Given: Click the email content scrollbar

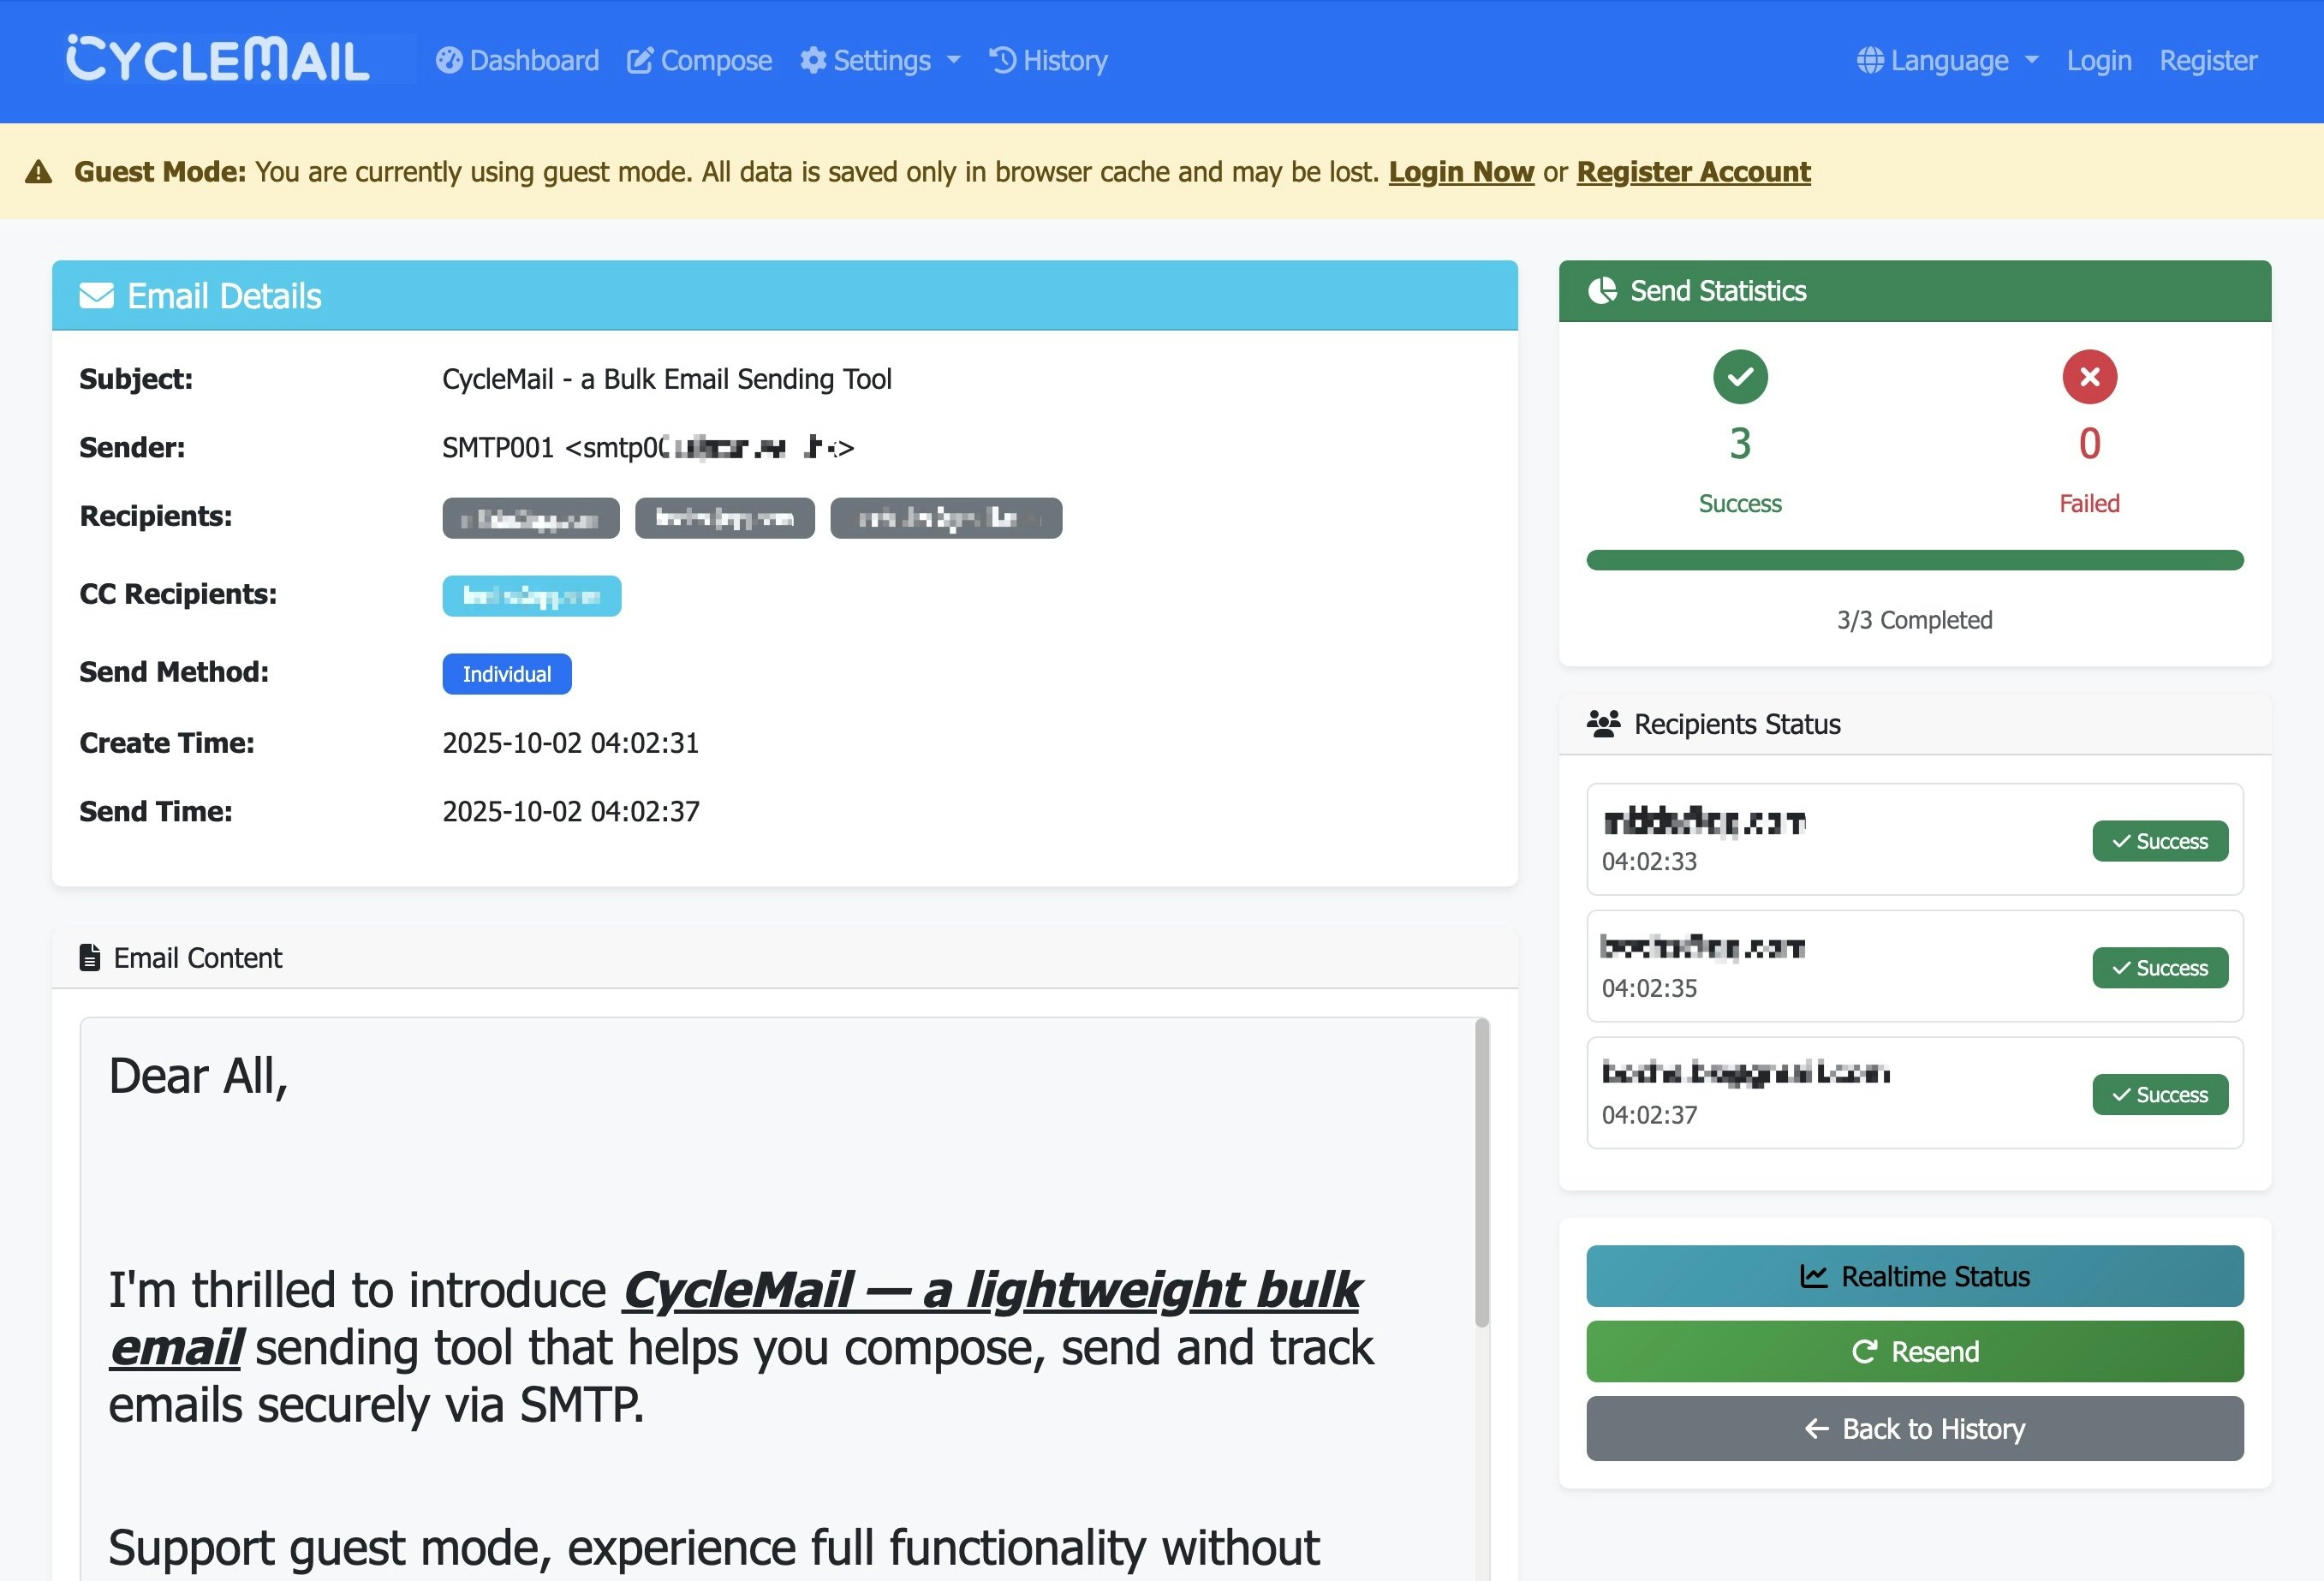Looking at the screenshot, I should click(x=1481, y=1174).
